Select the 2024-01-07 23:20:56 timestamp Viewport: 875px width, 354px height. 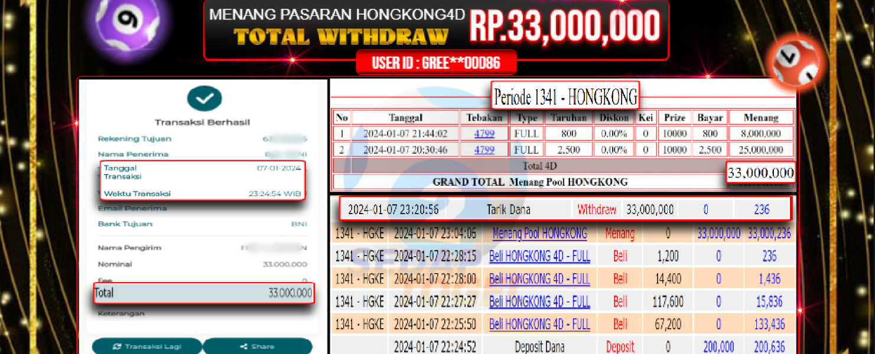tap(393, 209)
